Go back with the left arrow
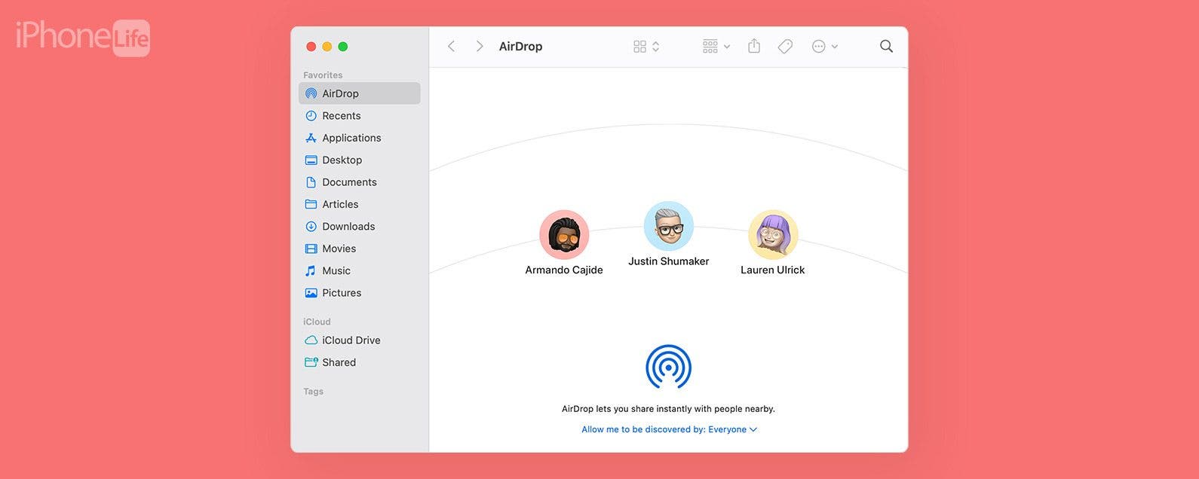Viewport: 1199px width, 479px height. pos(451,47)
